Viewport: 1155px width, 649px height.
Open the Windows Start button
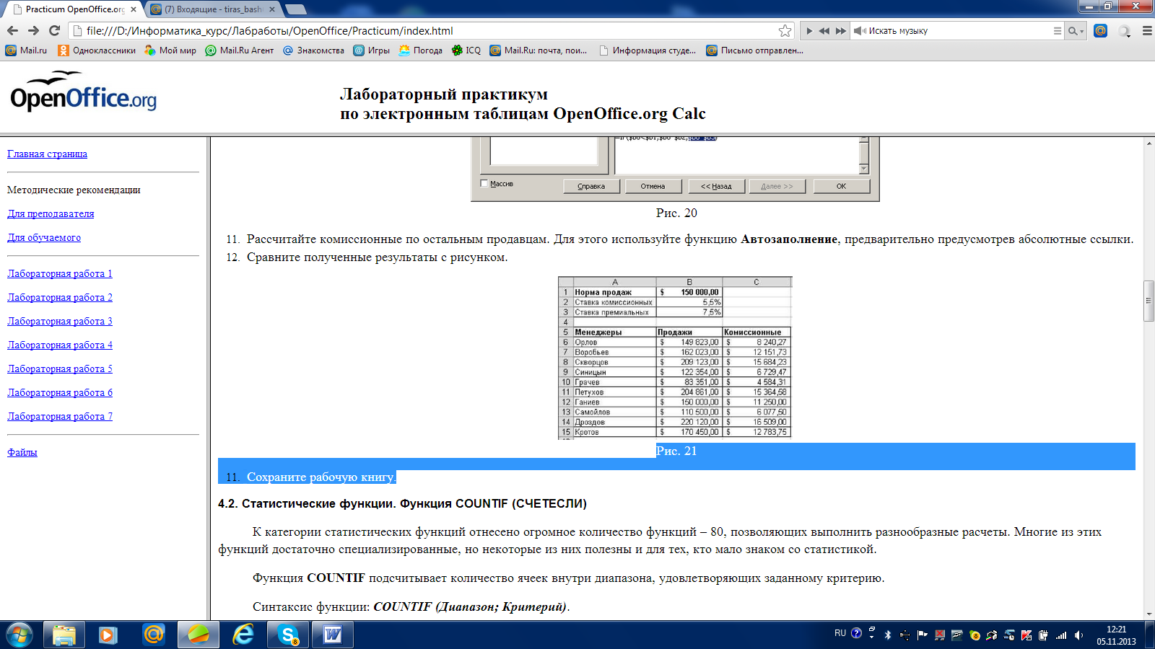coord(19,635)
